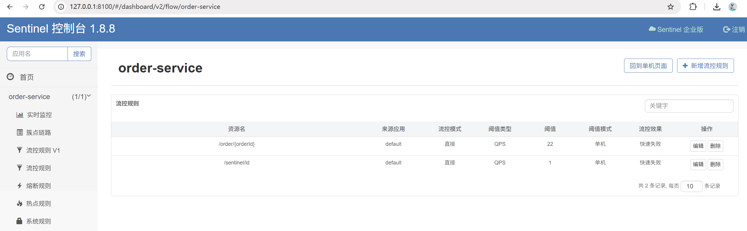Click threshold value 22
Screen dimensions: 747x231
[550, 144]
